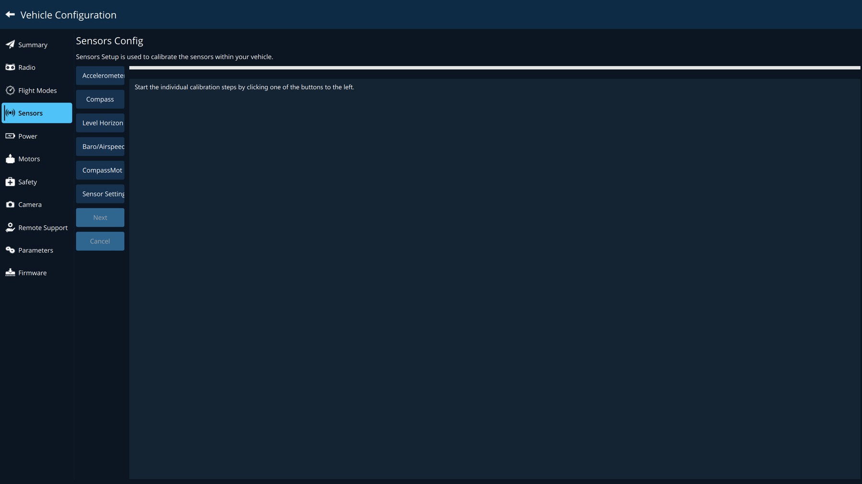Click the Motors icon
Image resolution: width=862 pixels, height=484 pixels.
10,159
